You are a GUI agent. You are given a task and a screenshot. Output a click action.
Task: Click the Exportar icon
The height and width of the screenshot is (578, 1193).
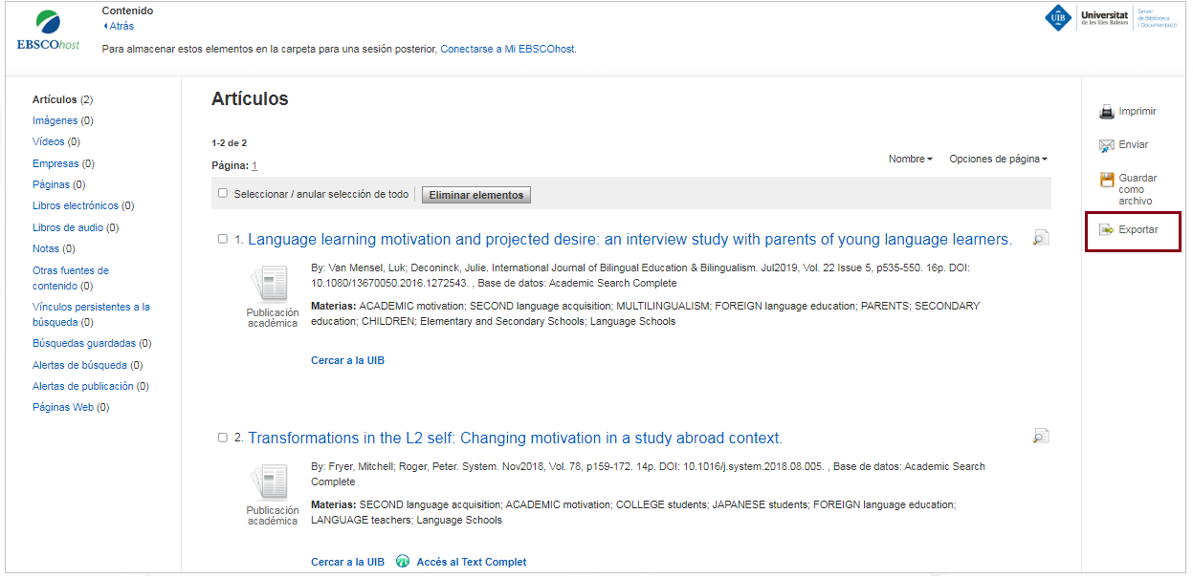(x=1107, y=230)
